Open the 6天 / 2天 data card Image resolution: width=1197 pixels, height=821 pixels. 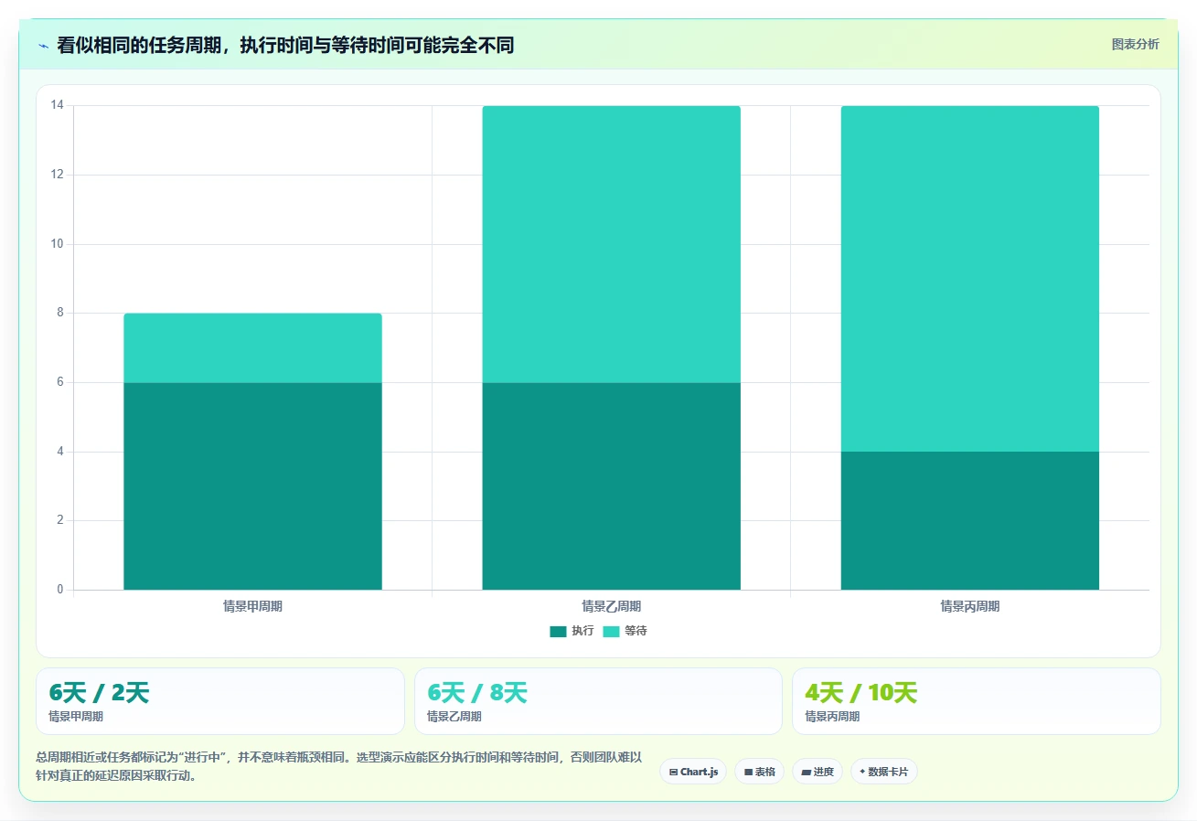tap(220, 701)
